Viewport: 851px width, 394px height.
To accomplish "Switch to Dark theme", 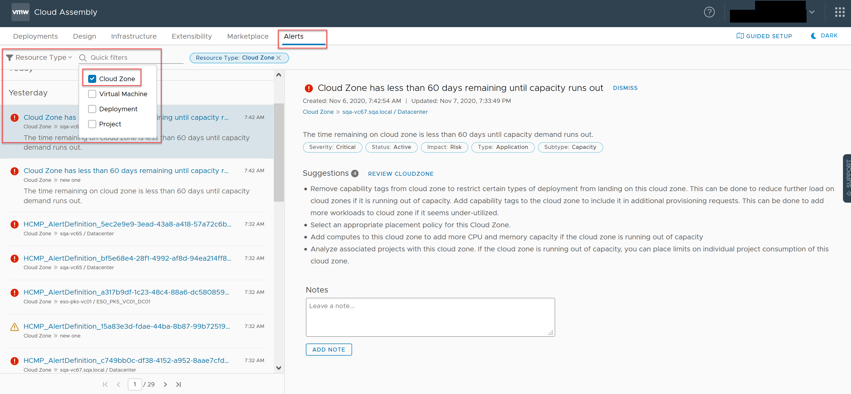I will 824,36.
